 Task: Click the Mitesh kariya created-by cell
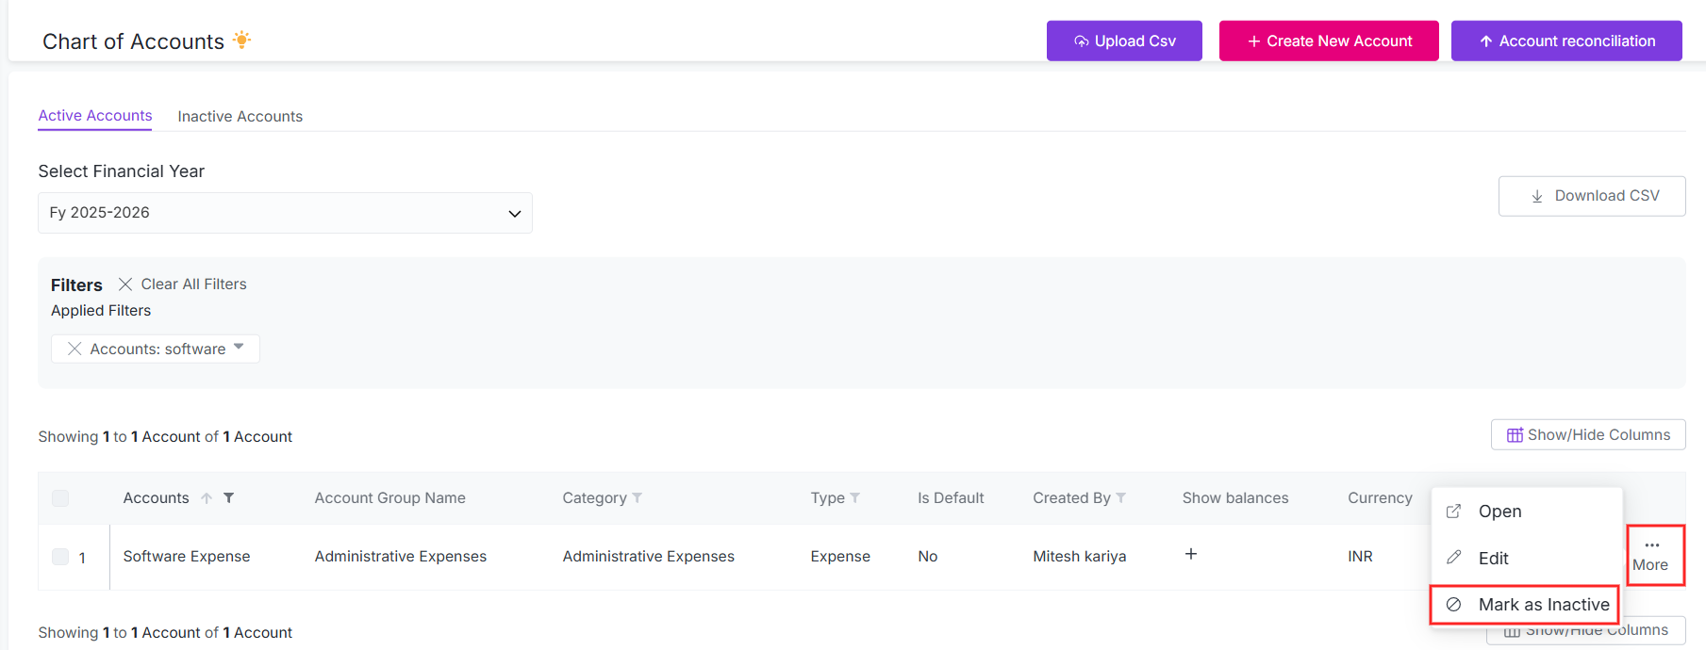1080,557
